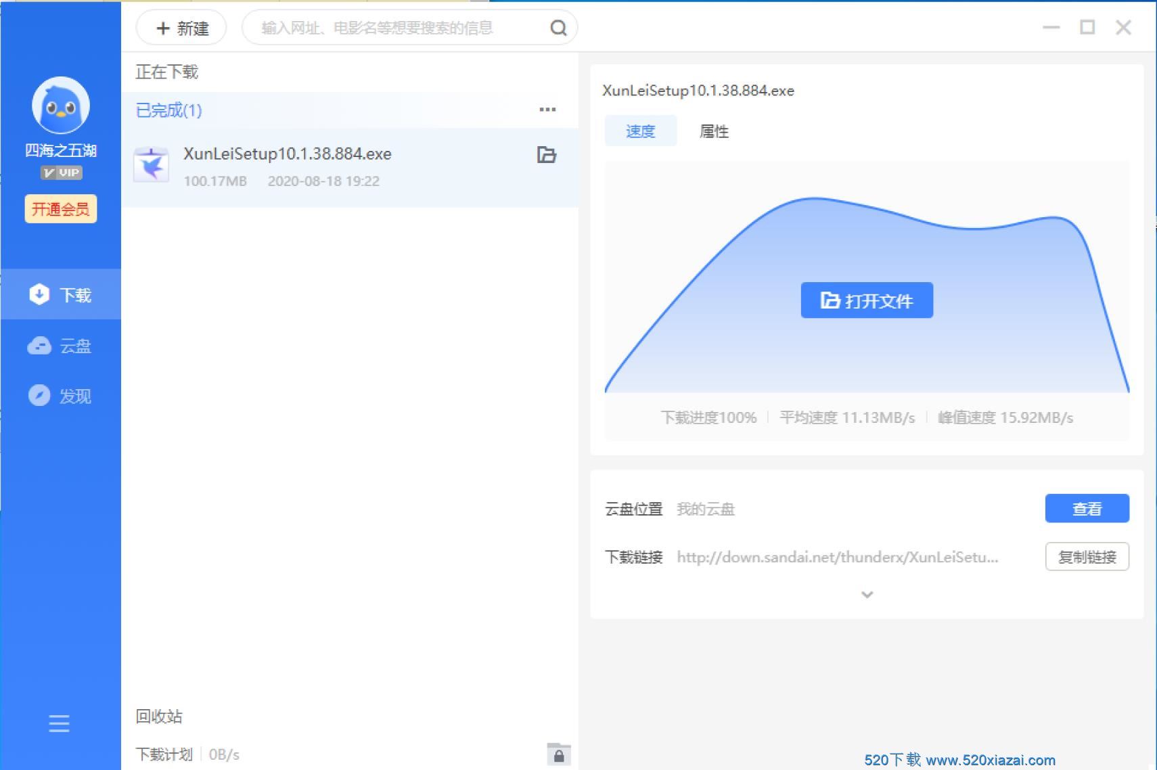Click the magnifier search icon

[558, 28]
